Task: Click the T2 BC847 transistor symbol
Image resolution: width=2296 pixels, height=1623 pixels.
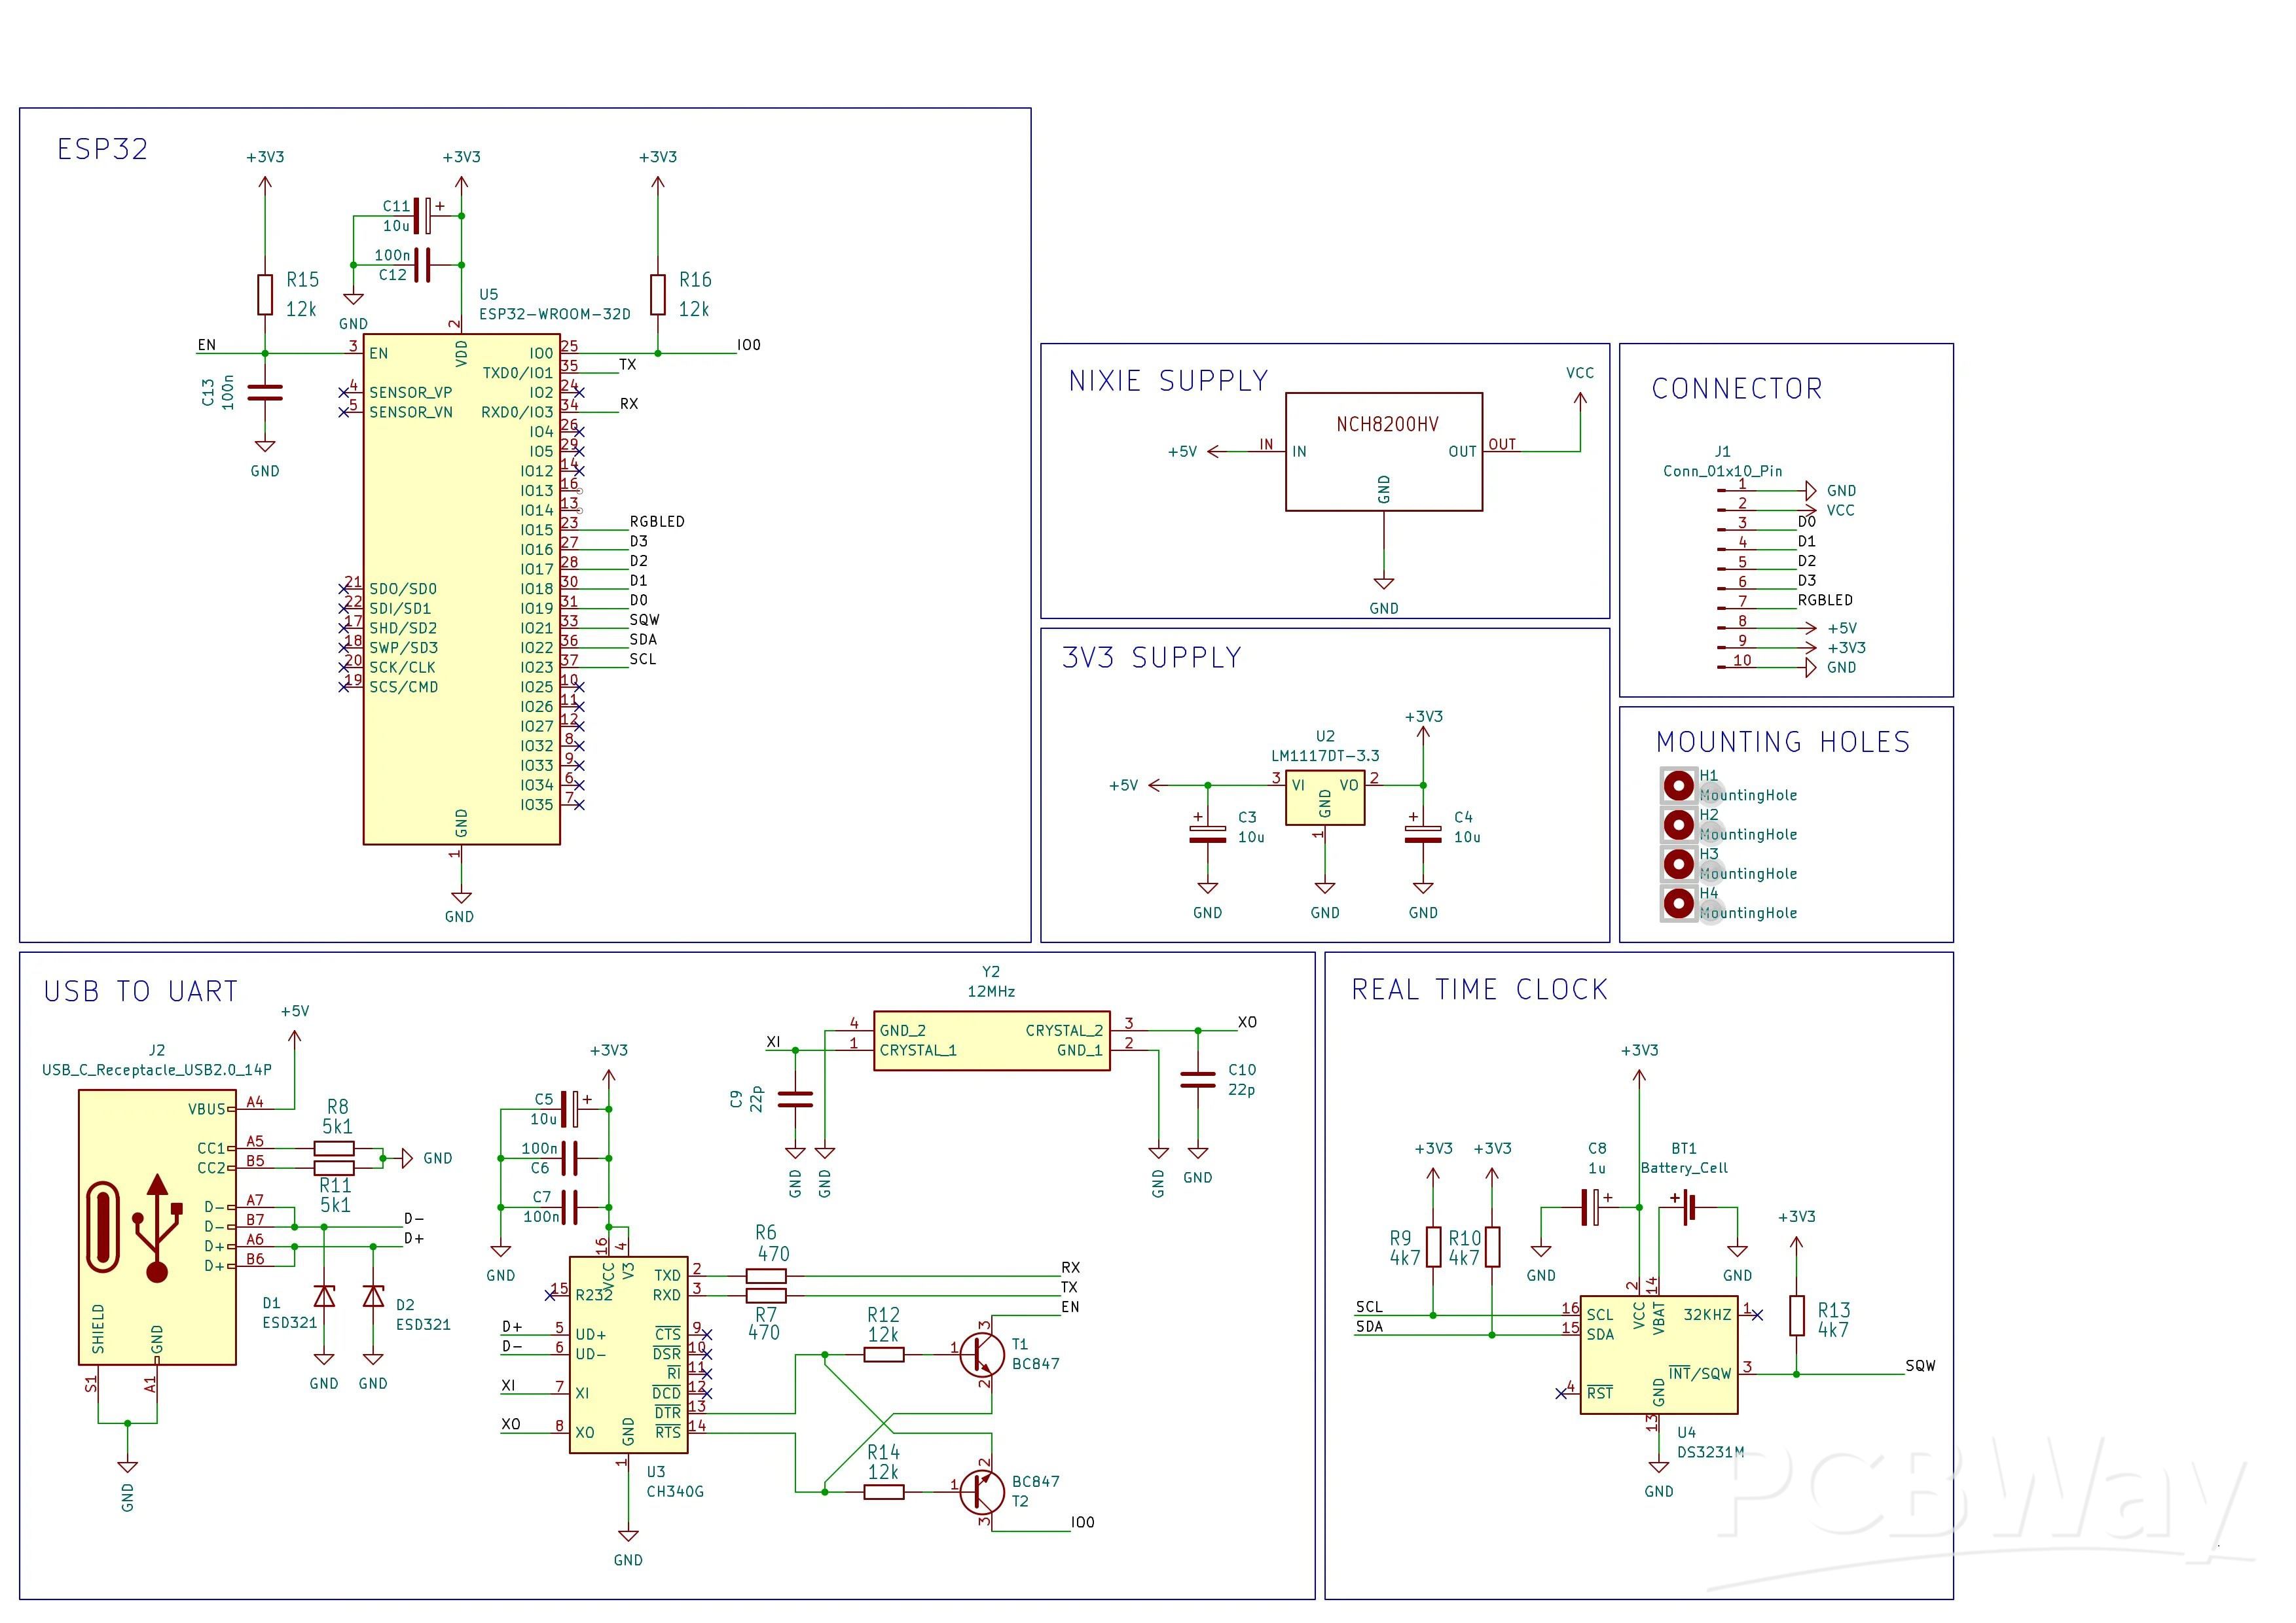Action: (982, 1491)
